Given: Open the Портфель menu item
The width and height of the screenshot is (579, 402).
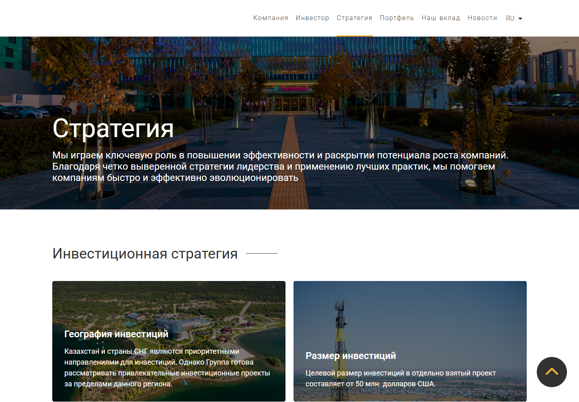Looking at the screenshot, I should pyautogui.click(x=397, y=18).
